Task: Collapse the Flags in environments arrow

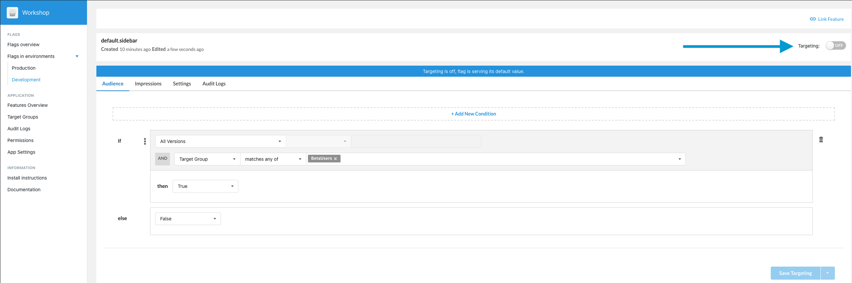Action: (77, 56)
